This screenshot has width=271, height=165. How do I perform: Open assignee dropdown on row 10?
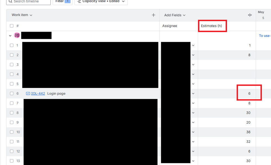tap(193, 132)
